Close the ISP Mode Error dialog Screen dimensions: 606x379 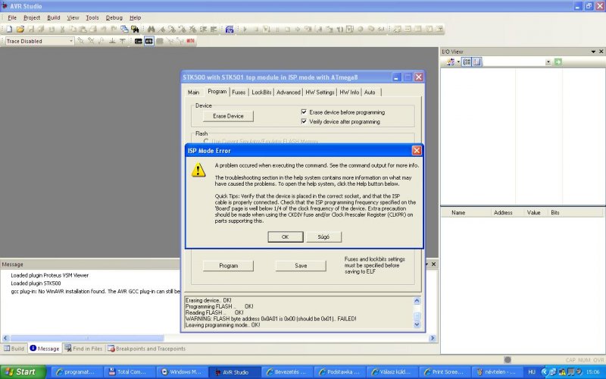tap(416, 150)
